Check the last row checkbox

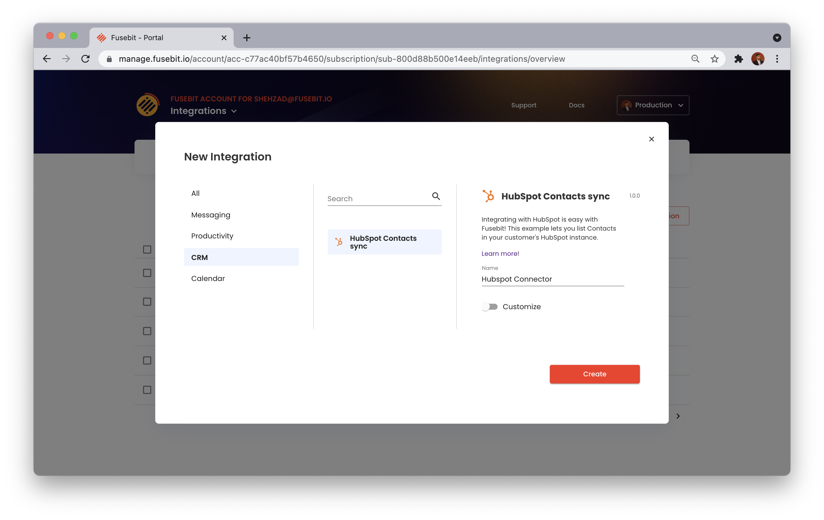pyautogui.click(x=147, y=390)
